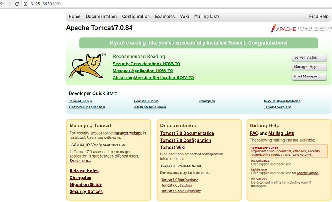Click the Getting Help heading
332x202 pixels.
click(265, 125)
